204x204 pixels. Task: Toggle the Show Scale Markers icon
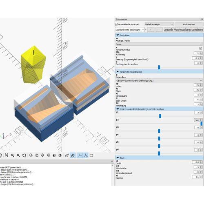[x=86, y=155]
